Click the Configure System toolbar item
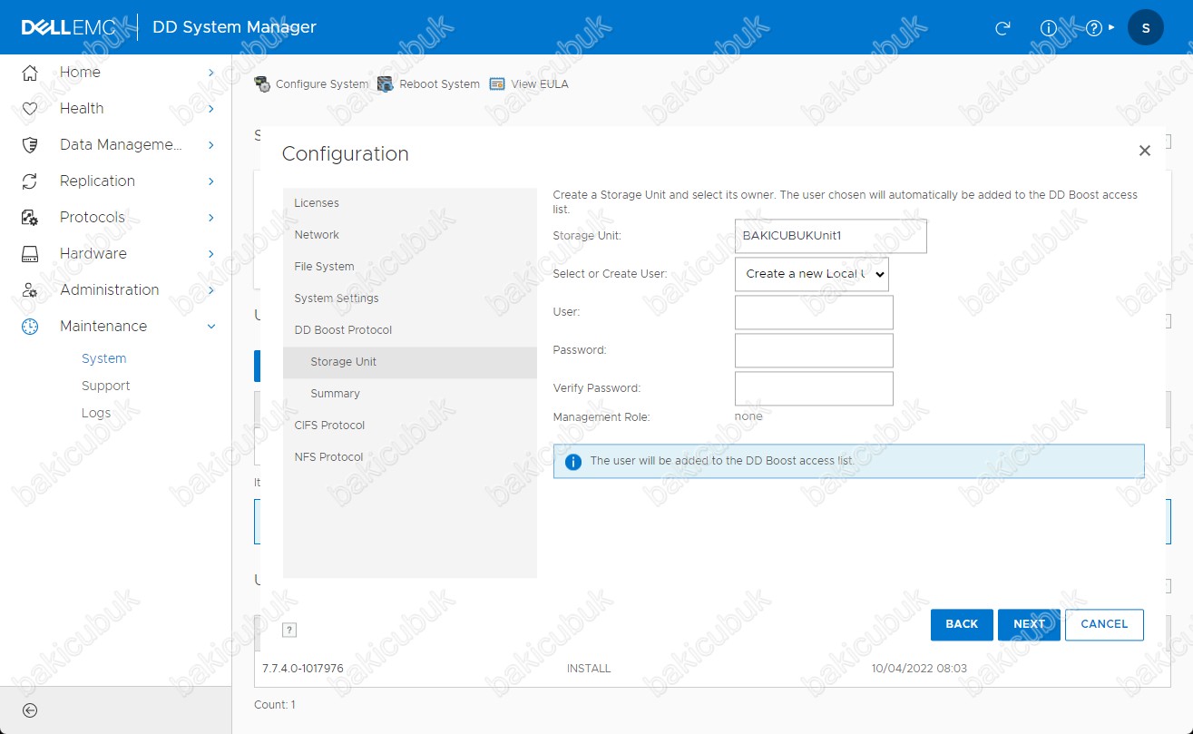Screen dimensions: 1193x734 point(311,84)
